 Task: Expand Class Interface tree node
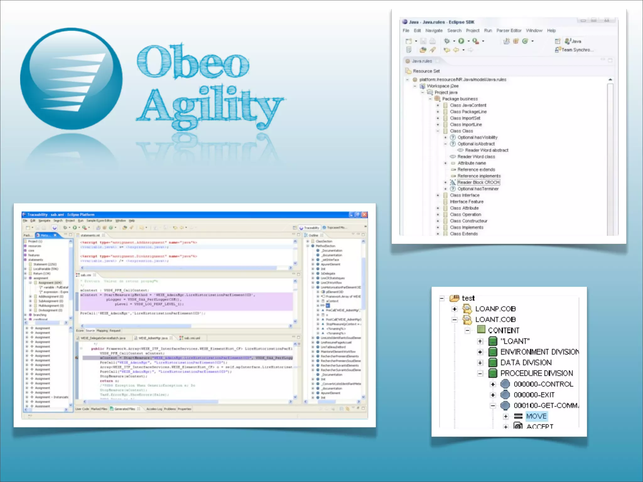point(438,195)
